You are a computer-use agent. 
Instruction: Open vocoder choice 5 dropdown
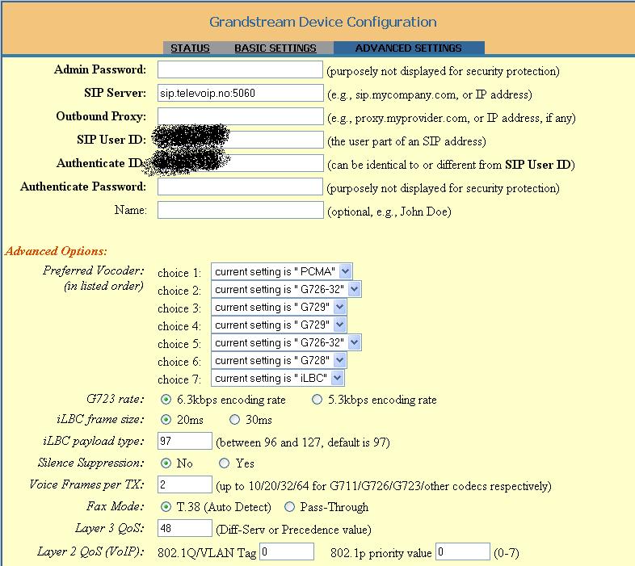(286, 342)
